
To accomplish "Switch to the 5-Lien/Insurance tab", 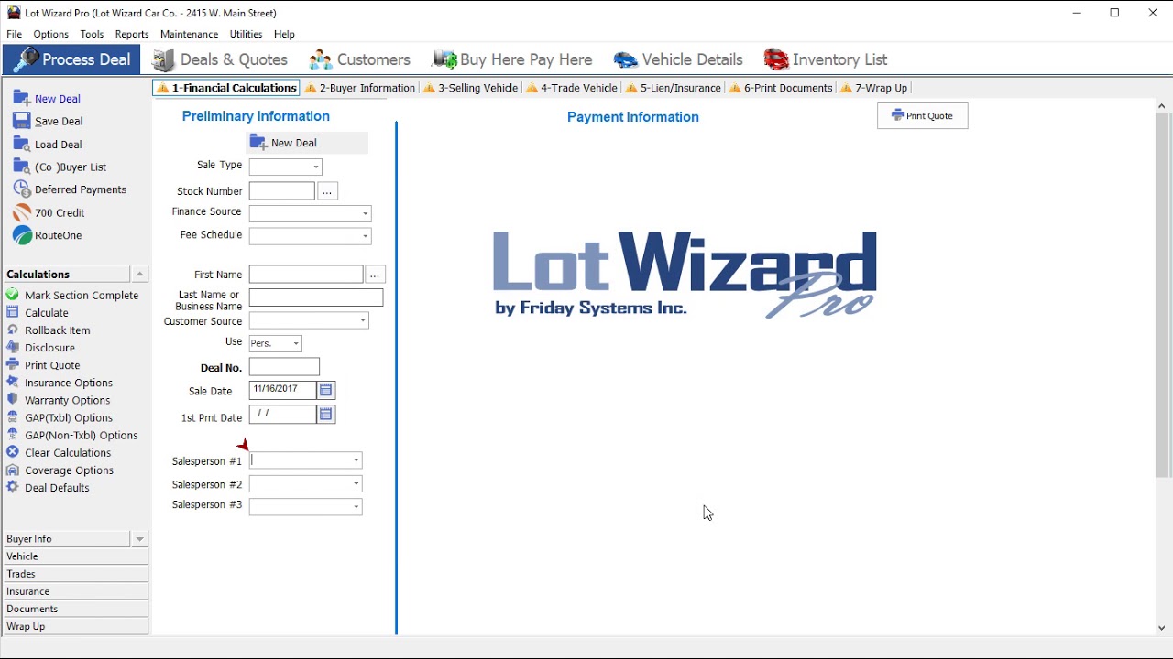I will coord(673,88).
